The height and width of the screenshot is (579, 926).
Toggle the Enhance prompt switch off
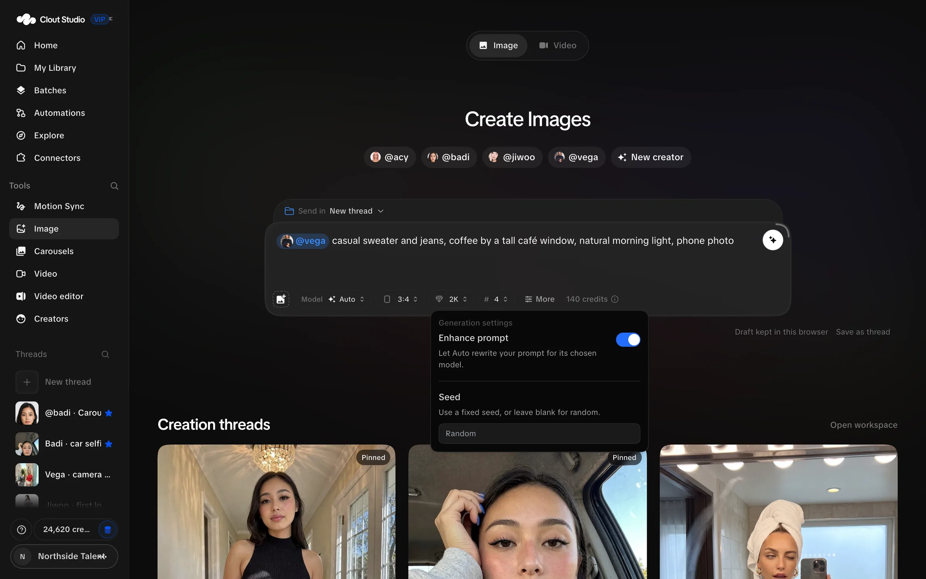628,340
